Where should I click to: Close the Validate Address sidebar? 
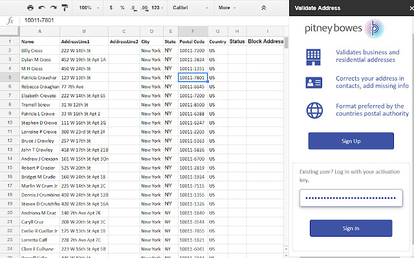coord(411,8)
